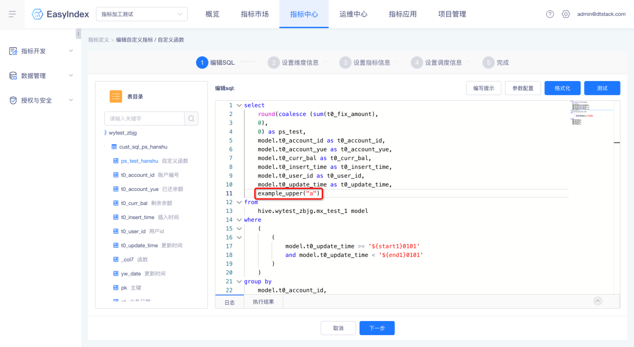Click the 编写提示 button
The image size is (634, 347).
[x=484, y=88]
